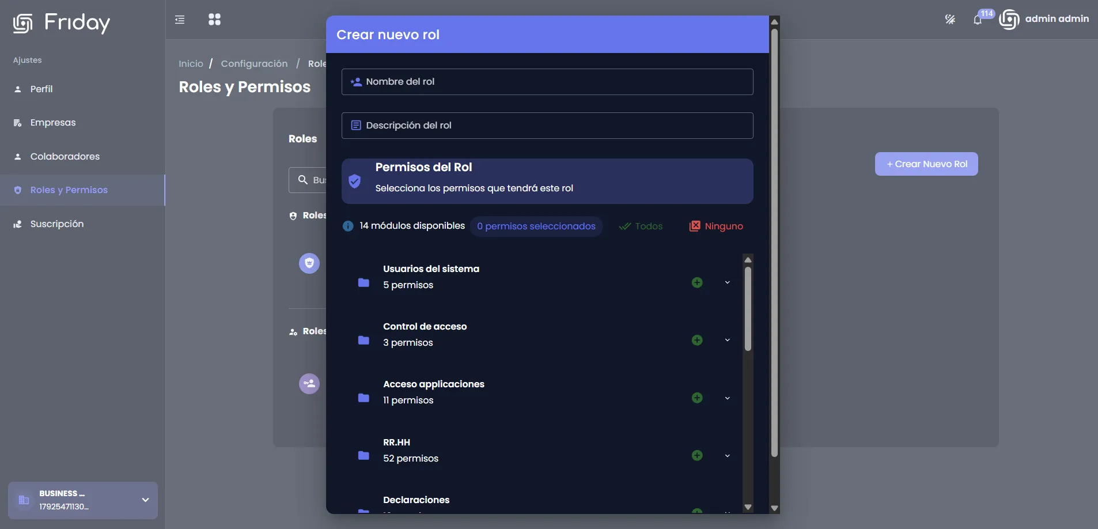Viewport: 1098px width, 529px height.
Task: Click the Empresas building icon
Action: coord(18,123)
